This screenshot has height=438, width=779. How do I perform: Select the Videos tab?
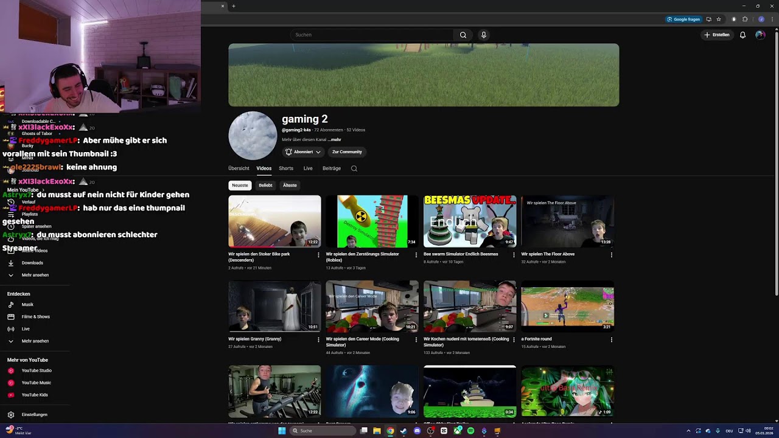click(264, 169)
